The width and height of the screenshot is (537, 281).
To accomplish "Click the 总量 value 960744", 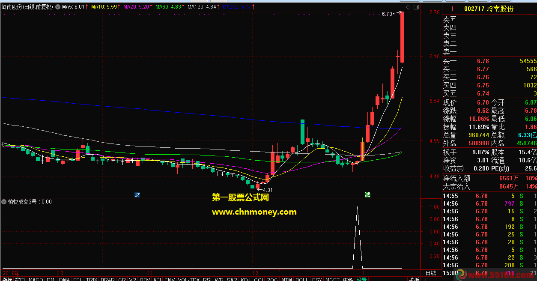I will pos(479,135).
